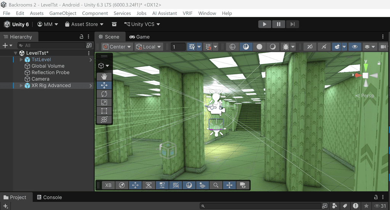
Task: Open the MM account dropdown
Action: [x=48, y=24]
